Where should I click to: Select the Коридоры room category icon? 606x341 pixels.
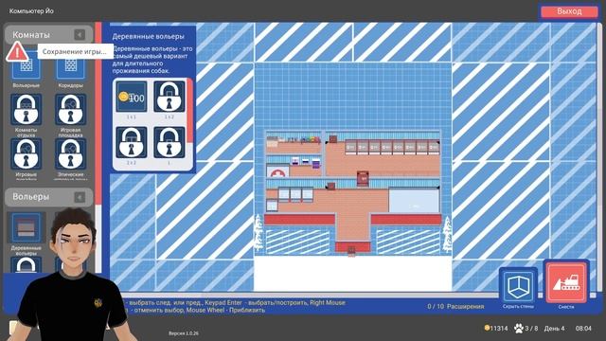point(70,66)
